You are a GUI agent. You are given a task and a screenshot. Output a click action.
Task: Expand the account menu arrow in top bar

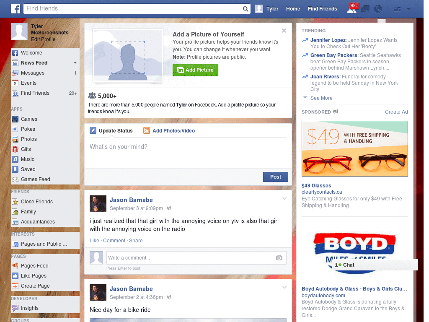408,9
